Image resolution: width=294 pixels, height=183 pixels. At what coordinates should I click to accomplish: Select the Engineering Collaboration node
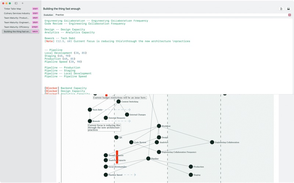[x=212, y=142]
